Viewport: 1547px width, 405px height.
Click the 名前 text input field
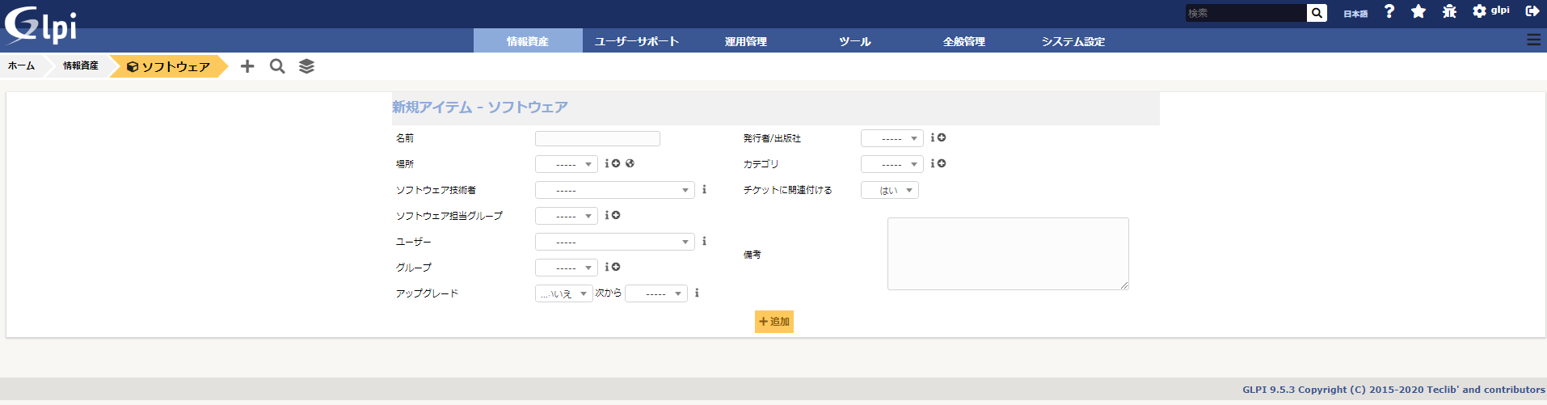coord(597,139)
